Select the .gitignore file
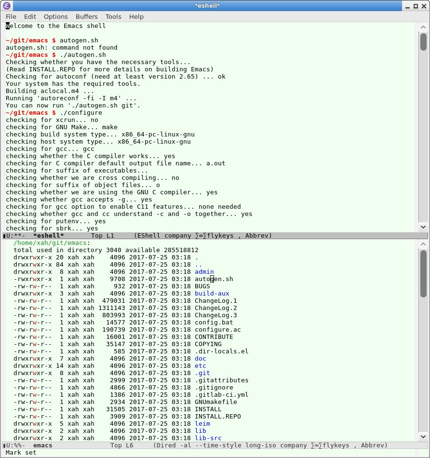This screenshot has height=458, width=430. [x=214, y=387]
